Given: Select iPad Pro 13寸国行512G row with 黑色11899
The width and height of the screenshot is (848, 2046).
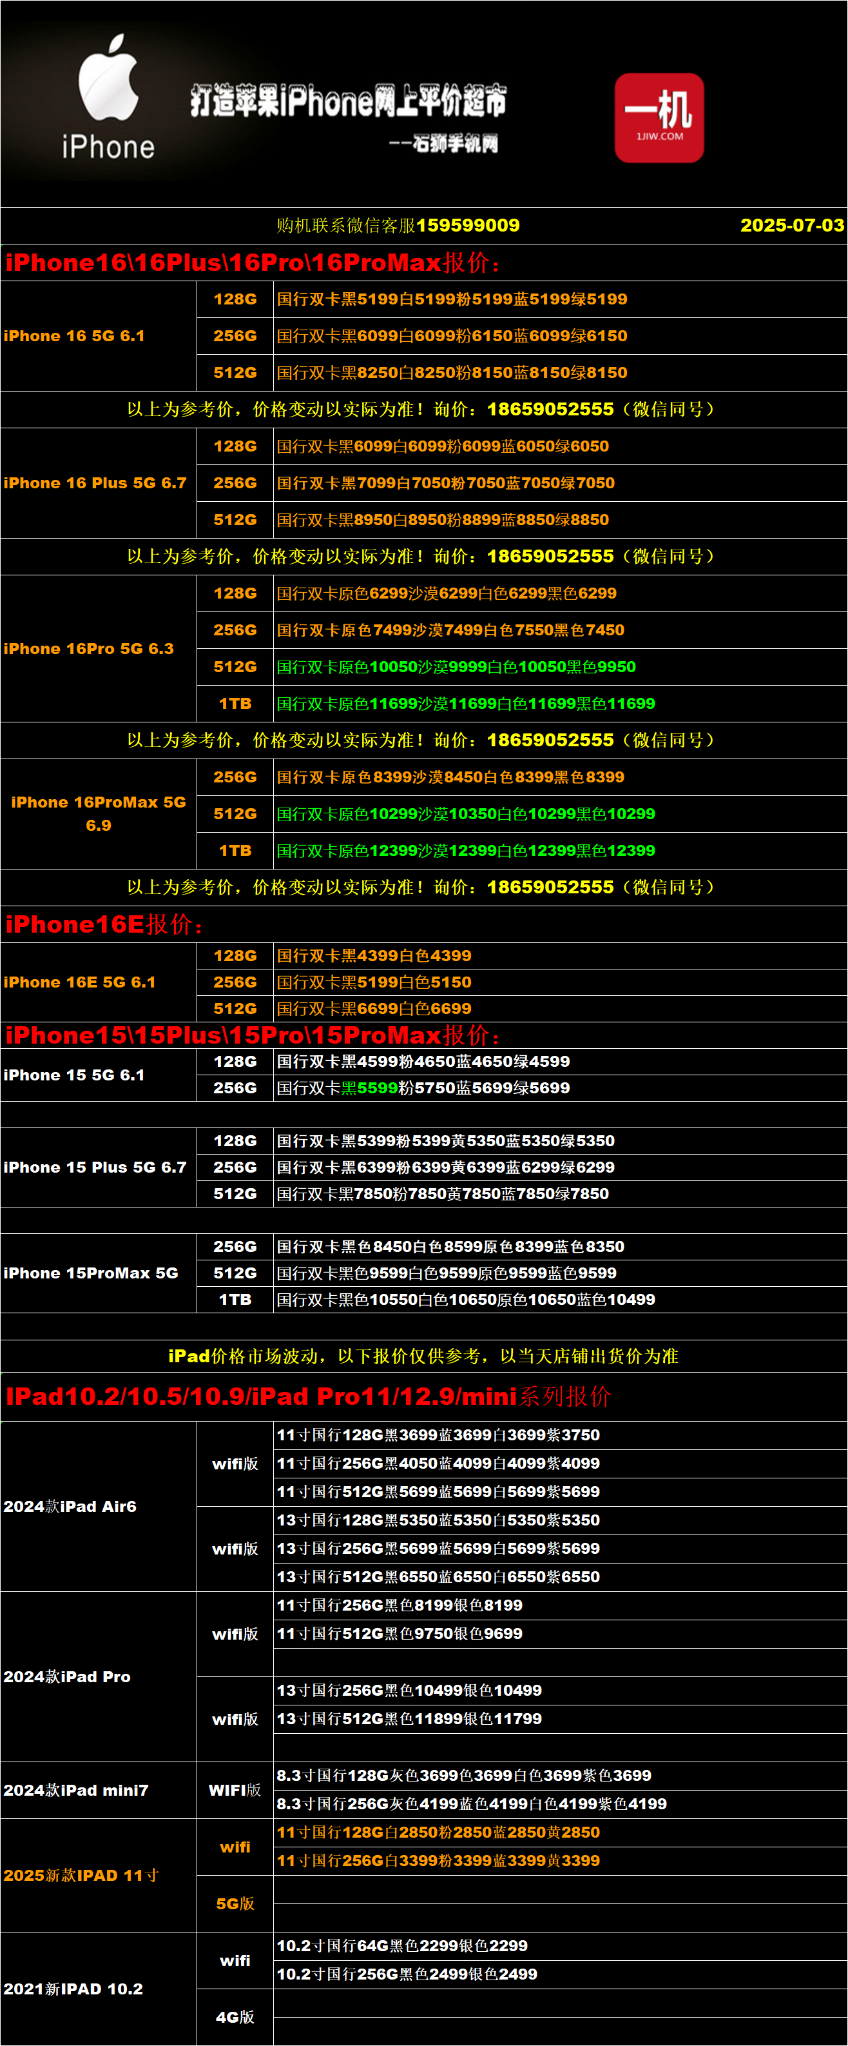Looking at the screenshot, I should [x=560, y=1719].
